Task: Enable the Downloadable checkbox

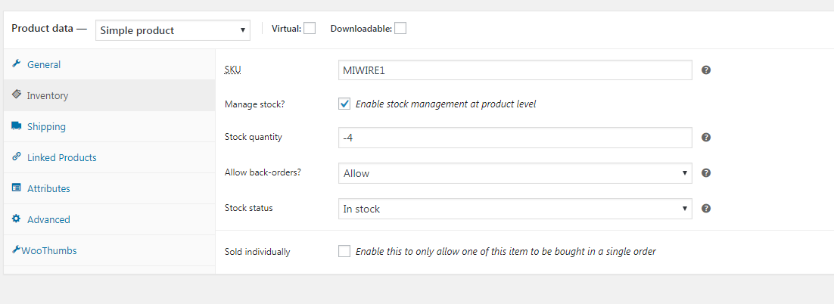Action: click(x=400, y=28)
